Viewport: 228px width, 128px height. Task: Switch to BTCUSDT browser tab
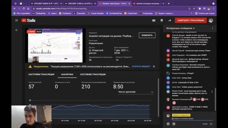[x=46, y=4]
